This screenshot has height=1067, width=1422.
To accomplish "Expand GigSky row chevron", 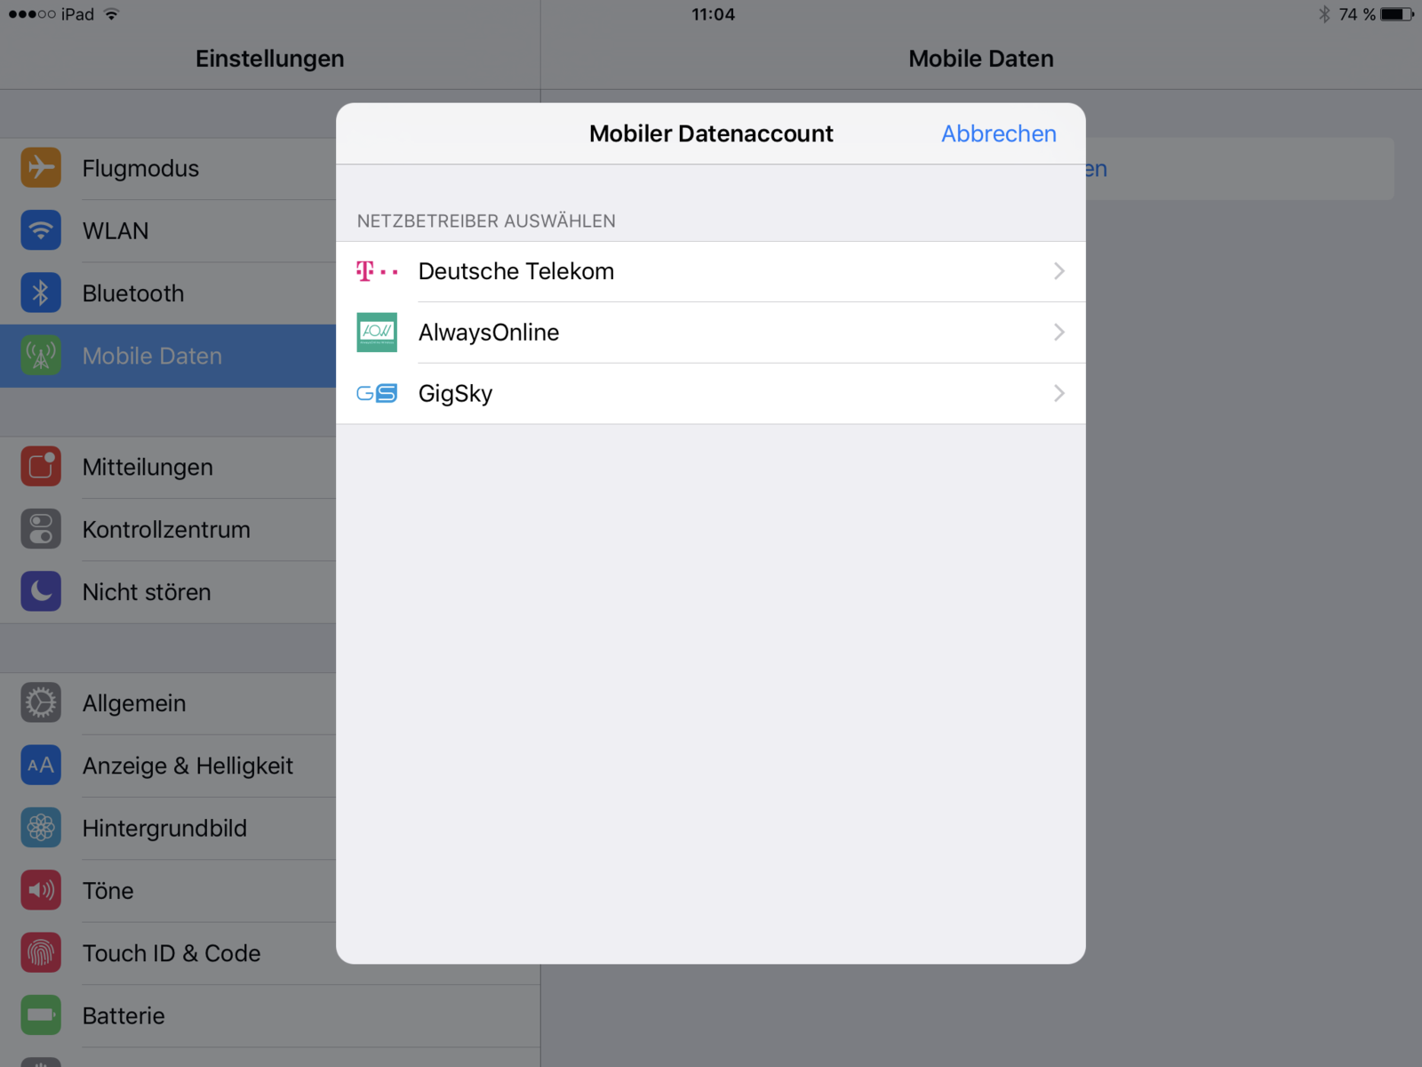I will [1059, 393].
